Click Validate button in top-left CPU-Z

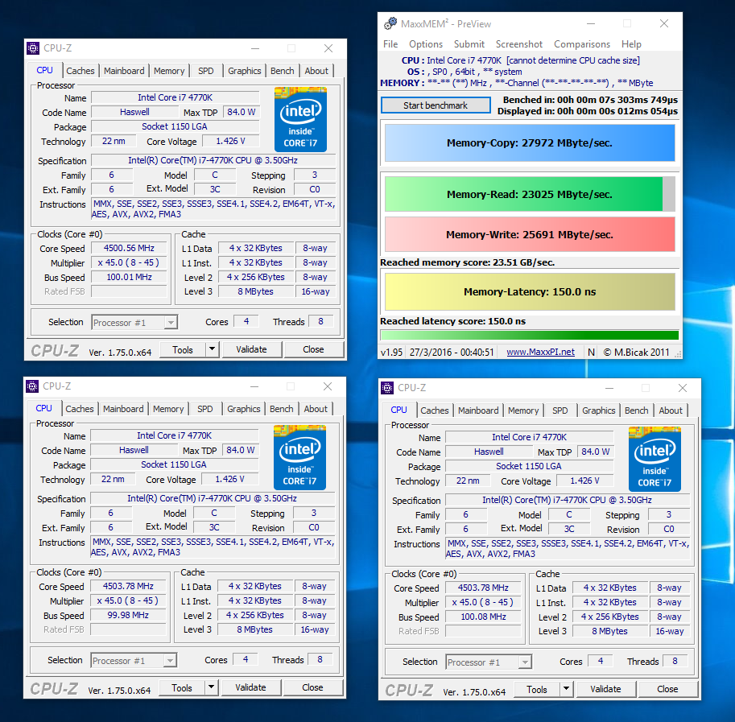click(x=252, y=349)
